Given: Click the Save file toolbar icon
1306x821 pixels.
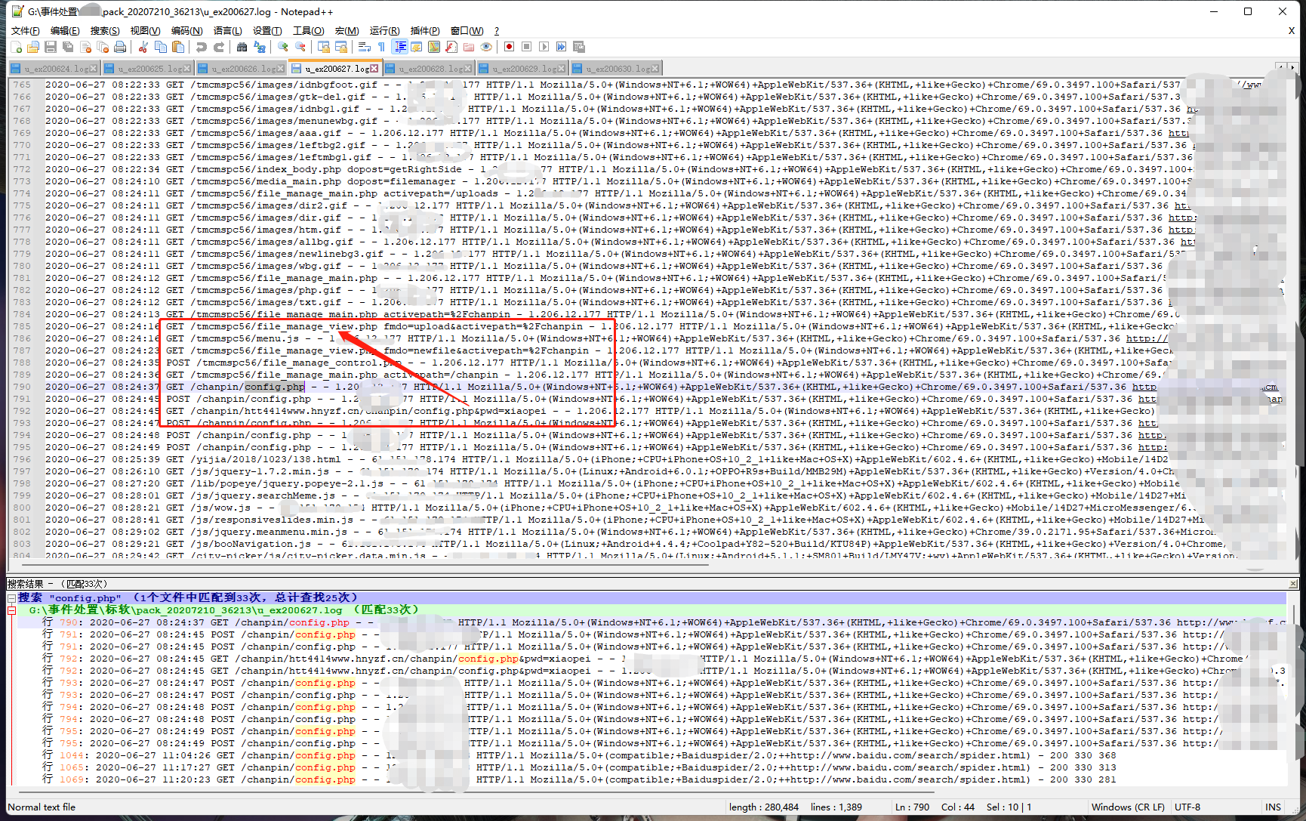Looking at the screenshot, I should click(x=51, y=47).
